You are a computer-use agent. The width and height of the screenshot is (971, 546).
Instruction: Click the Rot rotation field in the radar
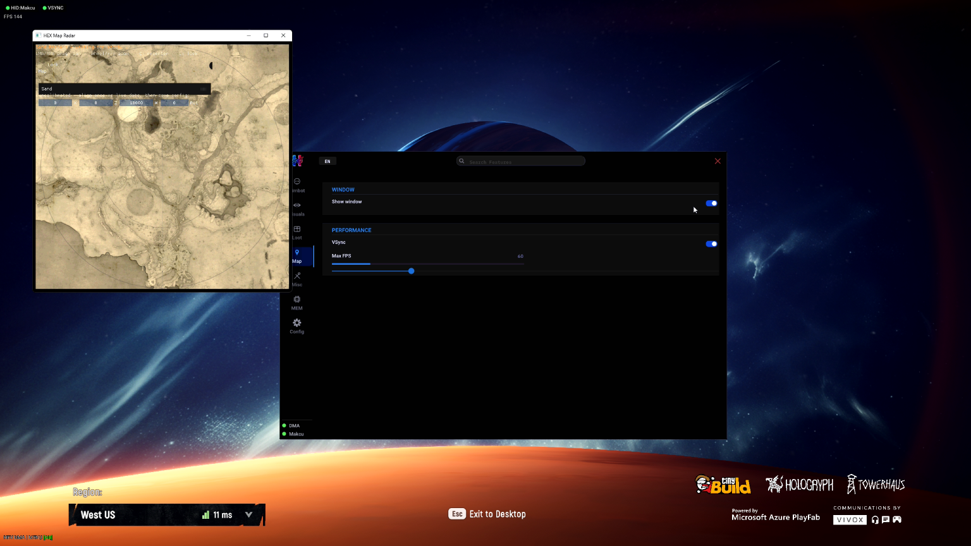[174, 103]
